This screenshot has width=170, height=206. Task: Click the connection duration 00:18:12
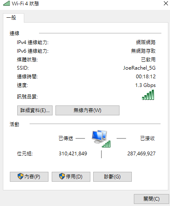point(146,77)
